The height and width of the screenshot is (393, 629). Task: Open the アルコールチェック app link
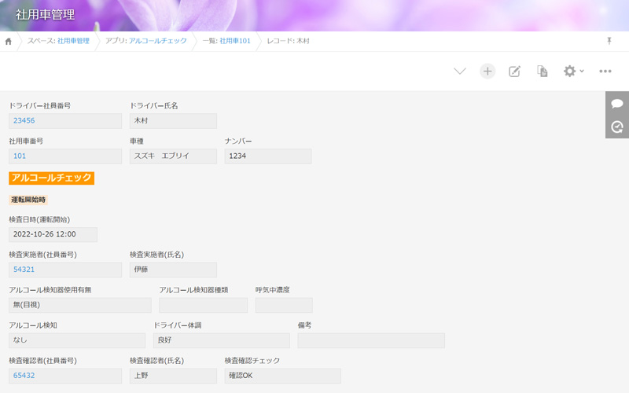158,41
